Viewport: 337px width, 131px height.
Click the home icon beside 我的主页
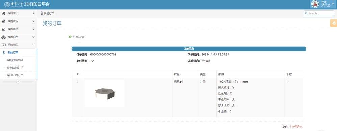3,13
